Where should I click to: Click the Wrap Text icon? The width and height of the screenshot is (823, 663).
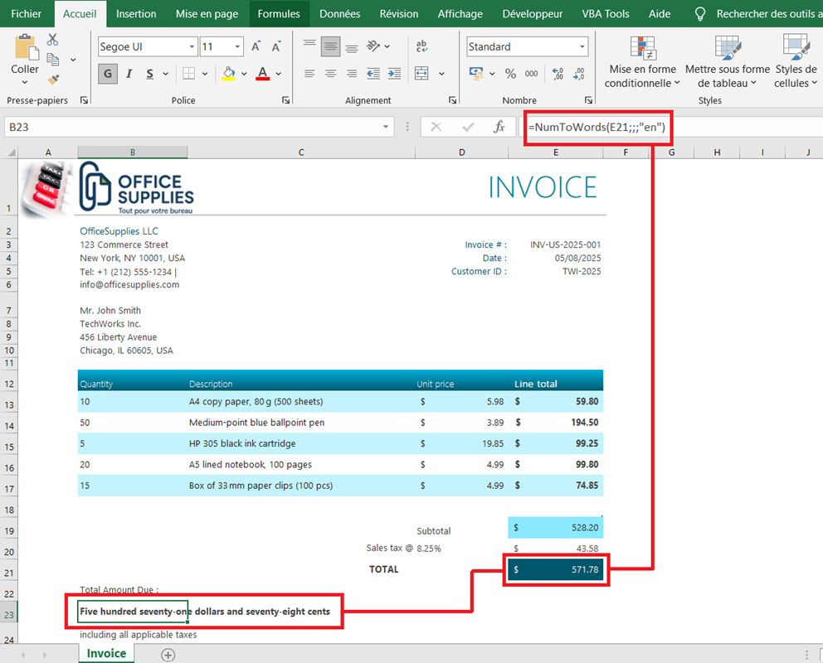point(421,46)
